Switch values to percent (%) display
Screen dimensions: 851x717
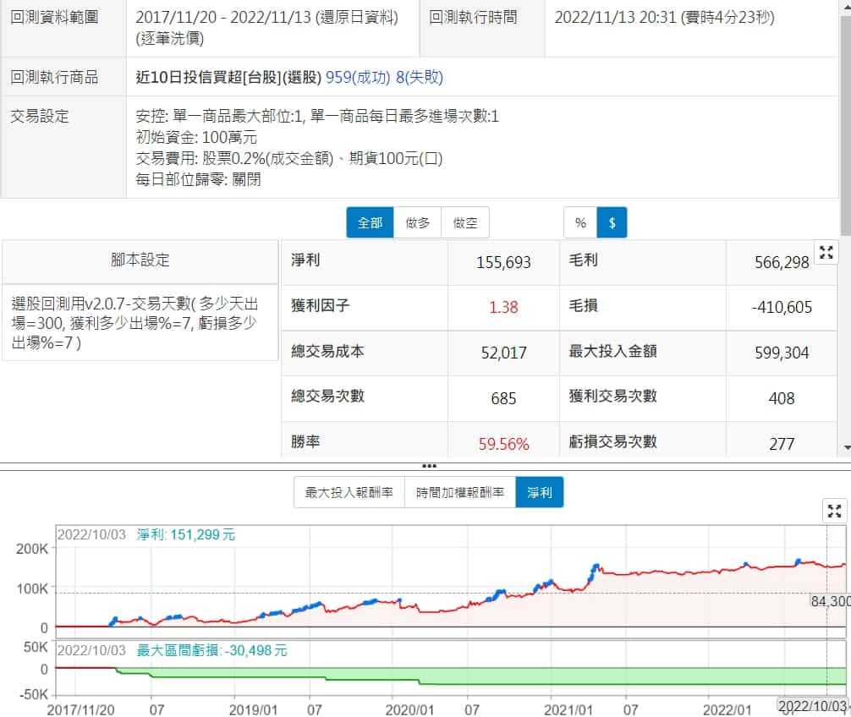[580, 223]
